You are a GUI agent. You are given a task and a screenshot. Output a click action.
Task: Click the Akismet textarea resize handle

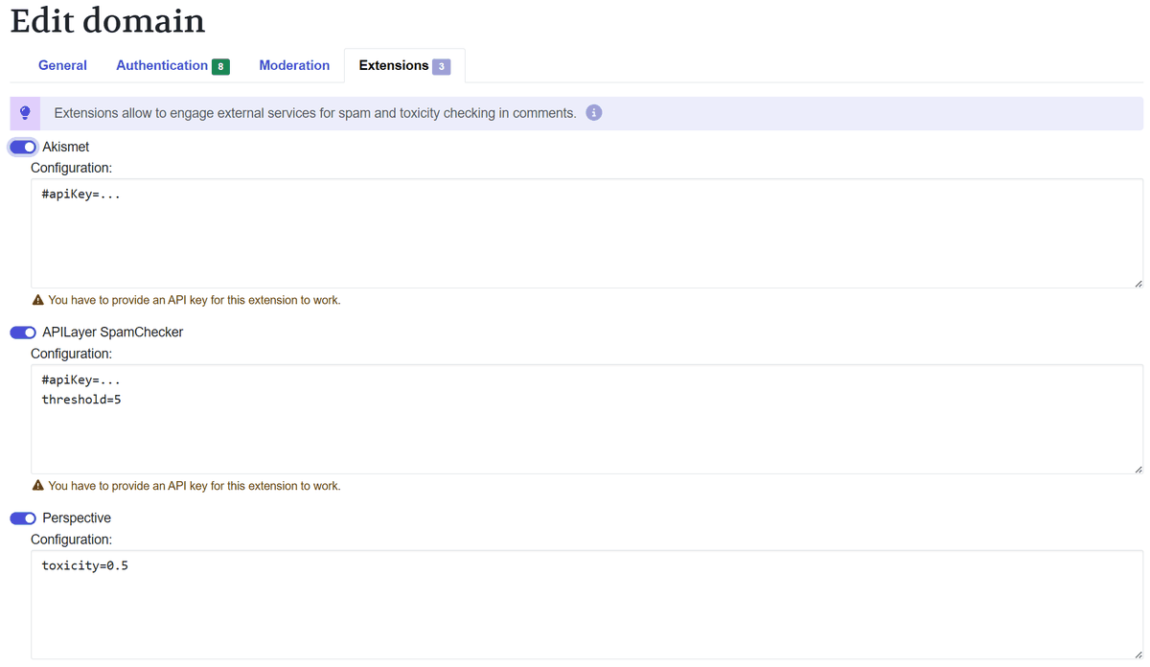1137,283
